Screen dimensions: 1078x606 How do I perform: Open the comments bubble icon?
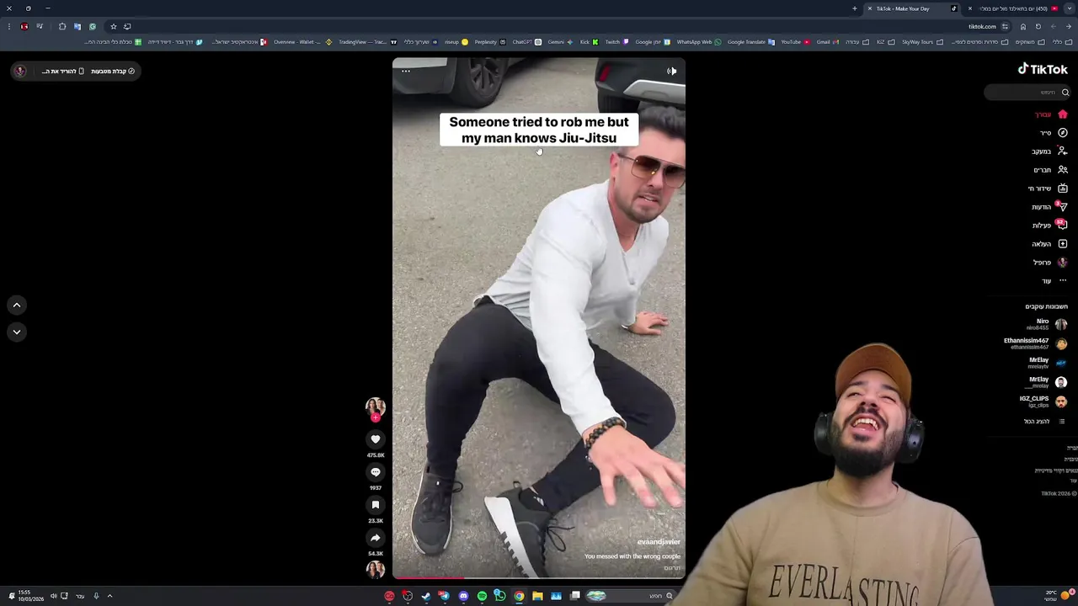(376, 472)
